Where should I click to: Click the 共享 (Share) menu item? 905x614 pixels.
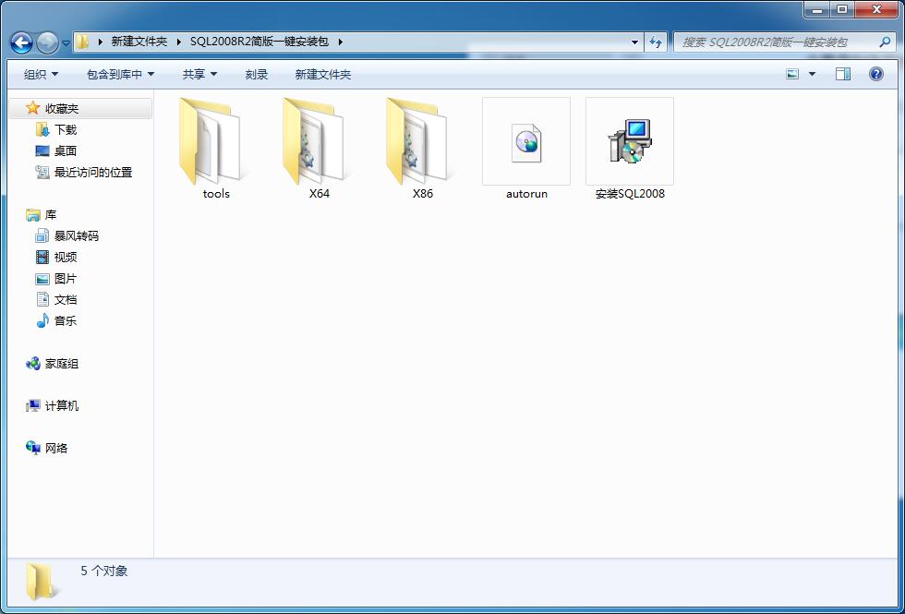(199, 74)
